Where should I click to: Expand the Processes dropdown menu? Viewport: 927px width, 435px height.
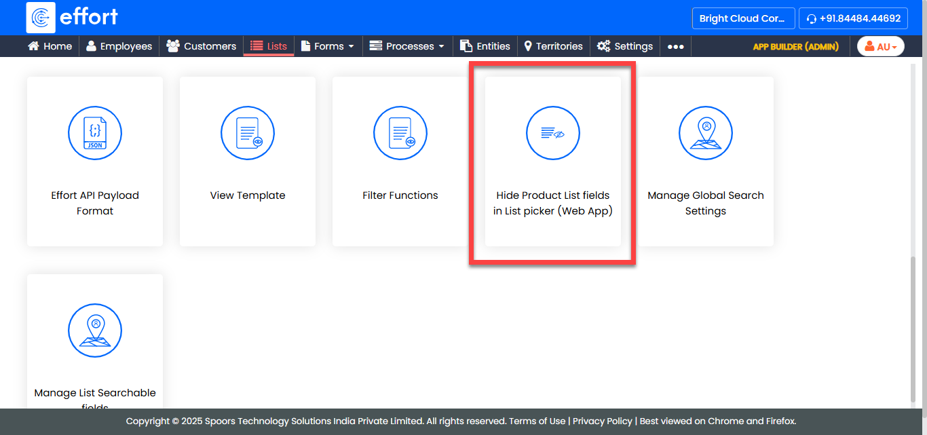coord(406,47)
